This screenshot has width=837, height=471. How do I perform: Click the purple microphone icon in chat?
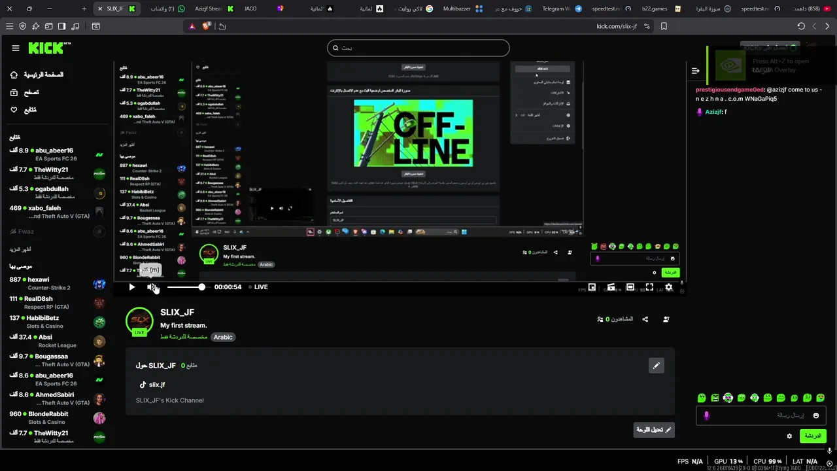(706, 415)
